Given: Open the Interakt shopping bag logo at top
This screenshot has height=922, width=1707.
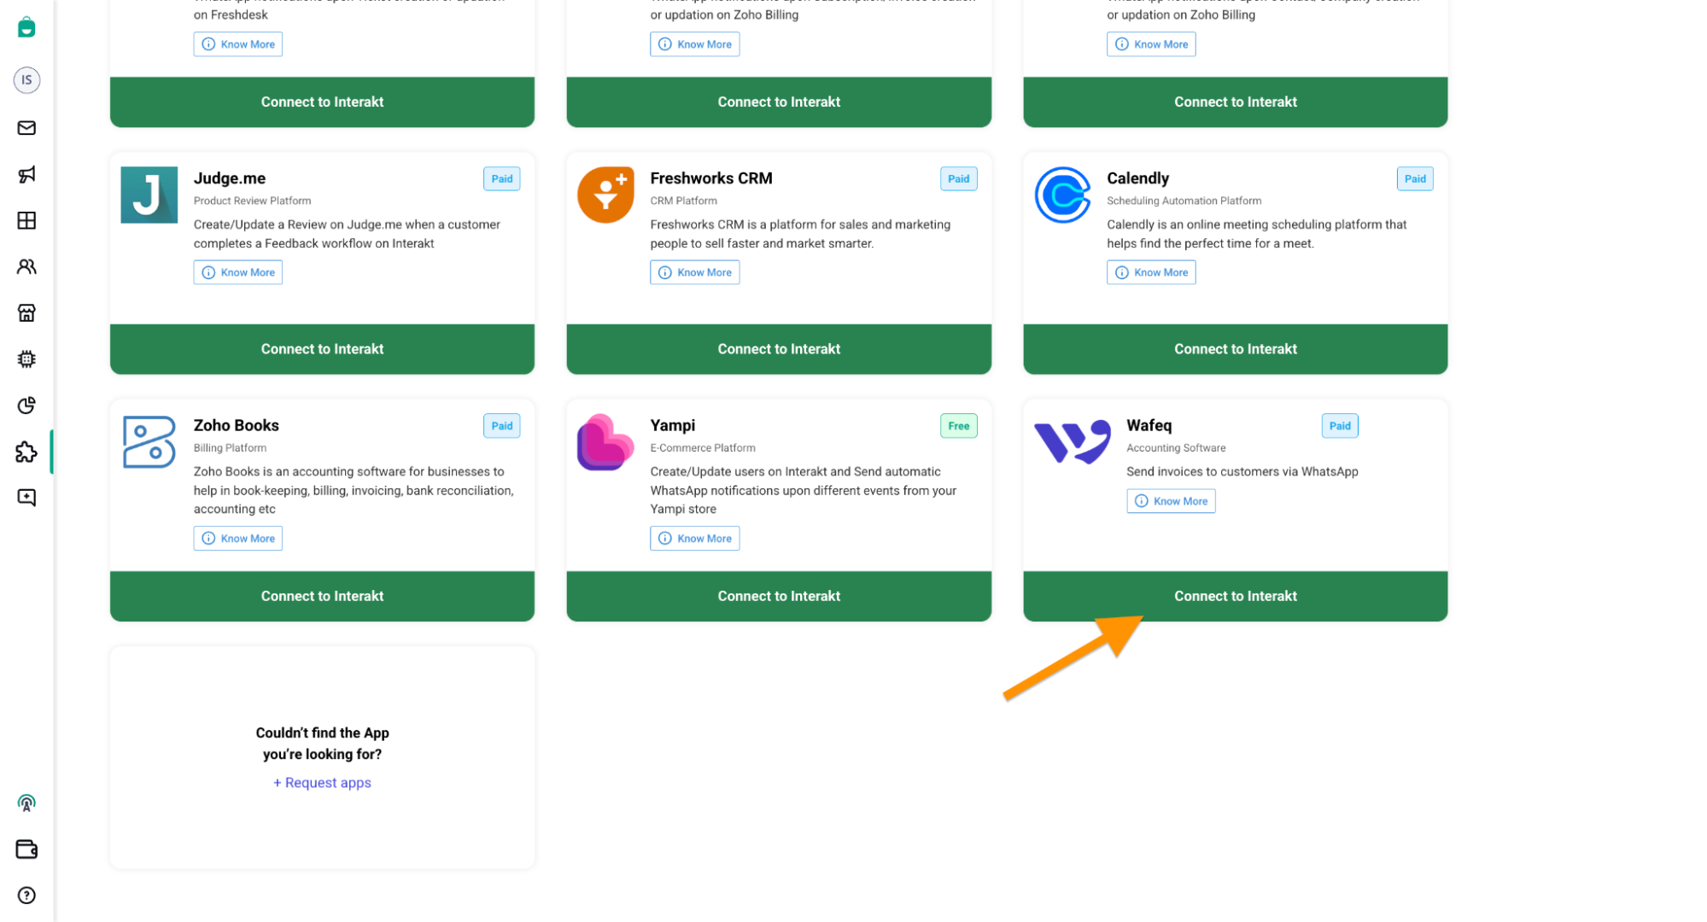Looking at the screenshot, I should (26, 26).
